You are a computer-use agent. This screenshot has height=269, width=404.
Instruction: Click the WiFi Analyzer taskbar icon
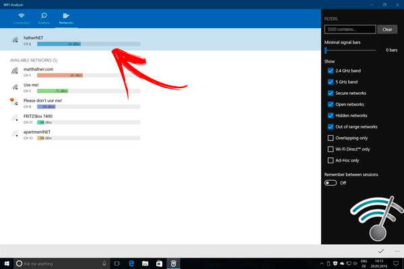[174, 264]
